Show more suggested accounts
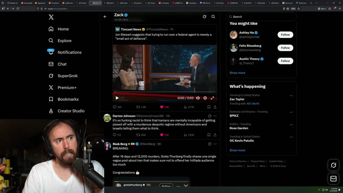 pyautogui.click(x=237, y=73)
